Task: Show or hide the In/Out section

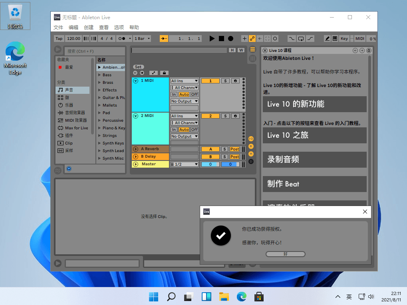Action: tap(251, 139)
